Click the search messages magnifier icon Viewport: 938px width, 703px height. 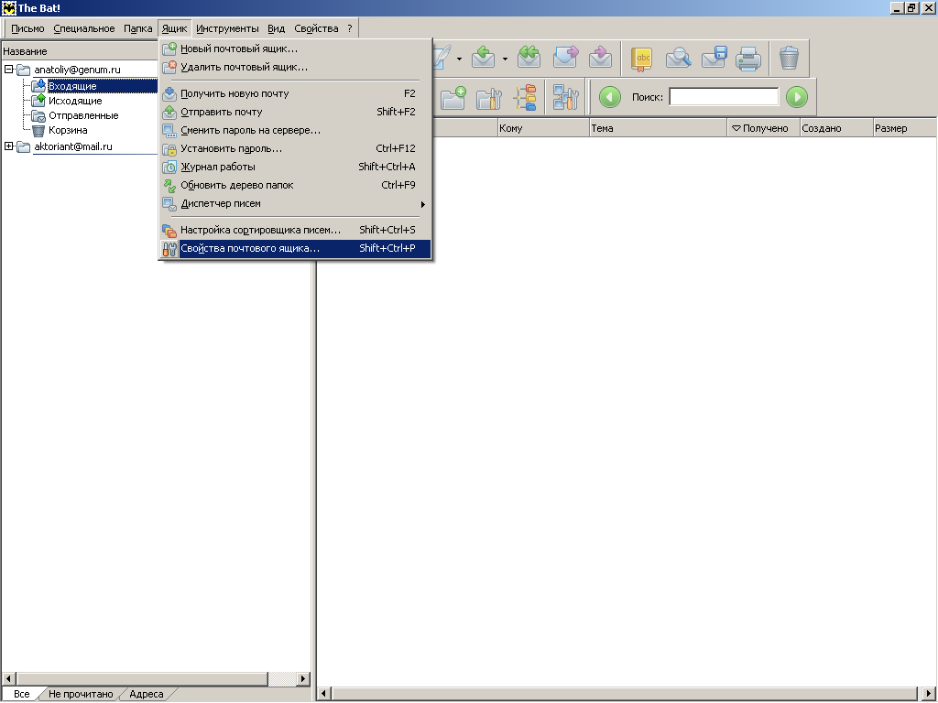click(x=678, y=59)
